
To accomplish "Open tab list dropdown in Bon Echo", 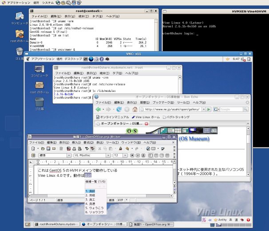I will click(248, 123).
